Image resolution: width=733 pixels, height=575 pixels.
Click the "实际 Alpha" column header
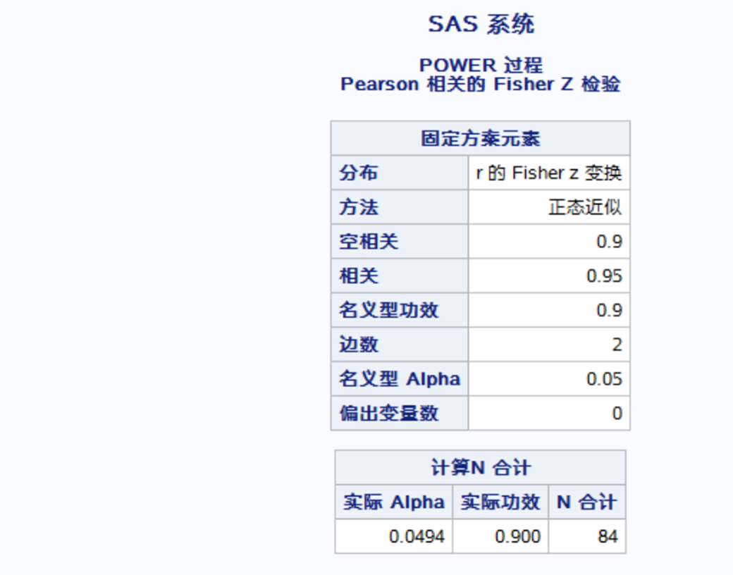coord(393,502)
